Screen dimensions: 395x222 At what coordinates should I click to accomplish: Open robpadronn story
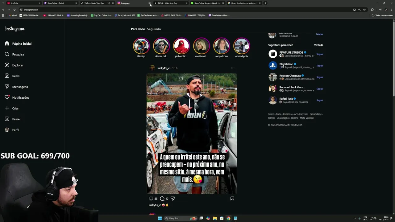(222, 46)
